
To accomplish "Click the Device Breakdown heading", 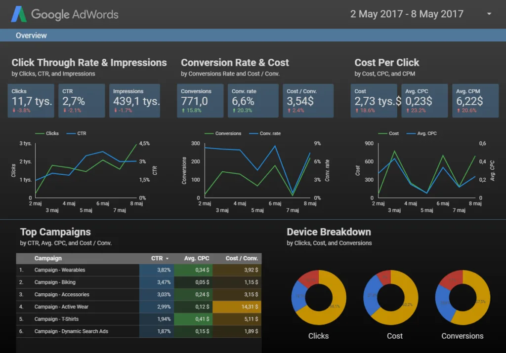I will 329,232.
